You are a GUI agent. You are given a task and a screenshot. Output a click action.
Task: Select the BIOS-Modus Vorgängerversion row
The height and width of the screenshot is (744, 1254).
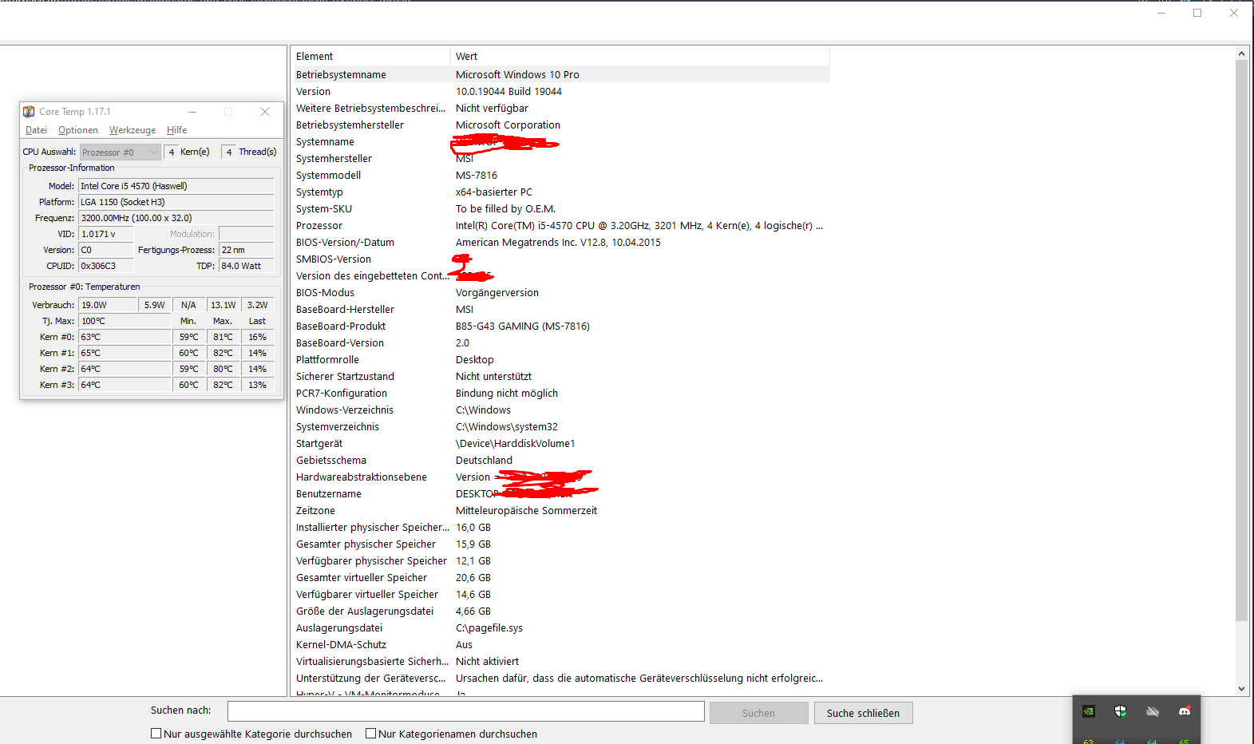pos(560,292)
